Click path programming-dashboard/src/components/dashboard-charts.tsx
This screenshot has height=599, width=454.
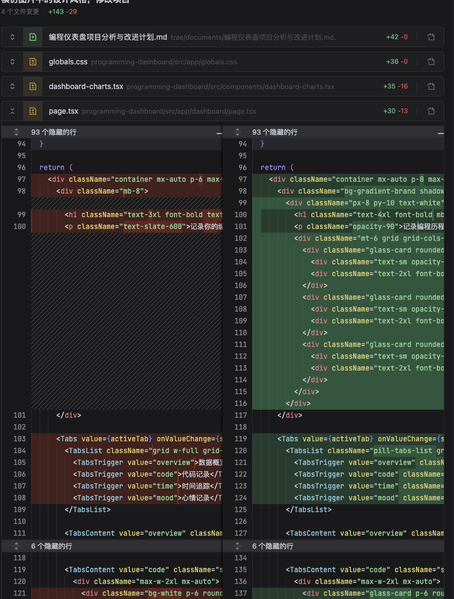231,87
